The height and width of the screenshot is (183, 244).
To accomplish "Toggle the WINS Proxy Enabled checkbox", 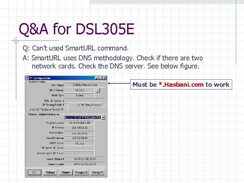I will pyautogui.click(x=103, y=105).
